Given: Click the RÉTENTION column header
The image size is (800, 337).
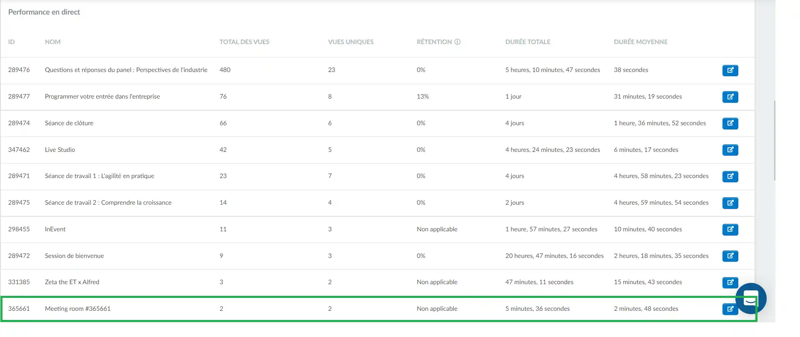Looking at the screenshot, I should coord(434,42).
